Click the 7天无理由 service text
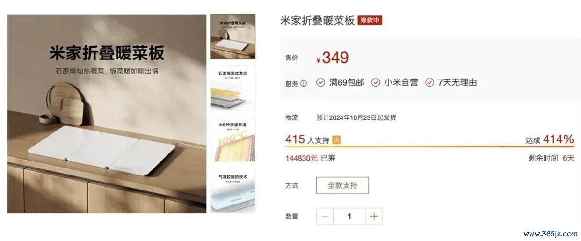Screen dimensions: 581x241 458,82
